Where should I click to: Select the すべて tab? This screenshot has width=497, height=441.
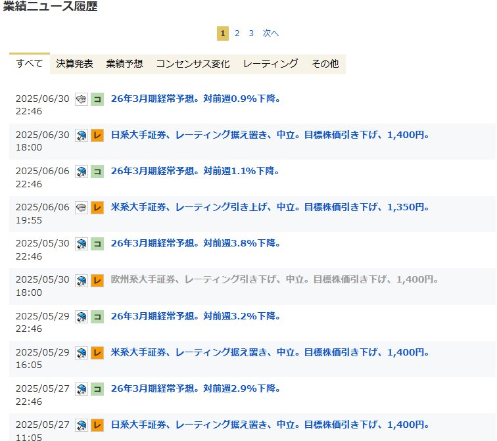coord(30,64)
